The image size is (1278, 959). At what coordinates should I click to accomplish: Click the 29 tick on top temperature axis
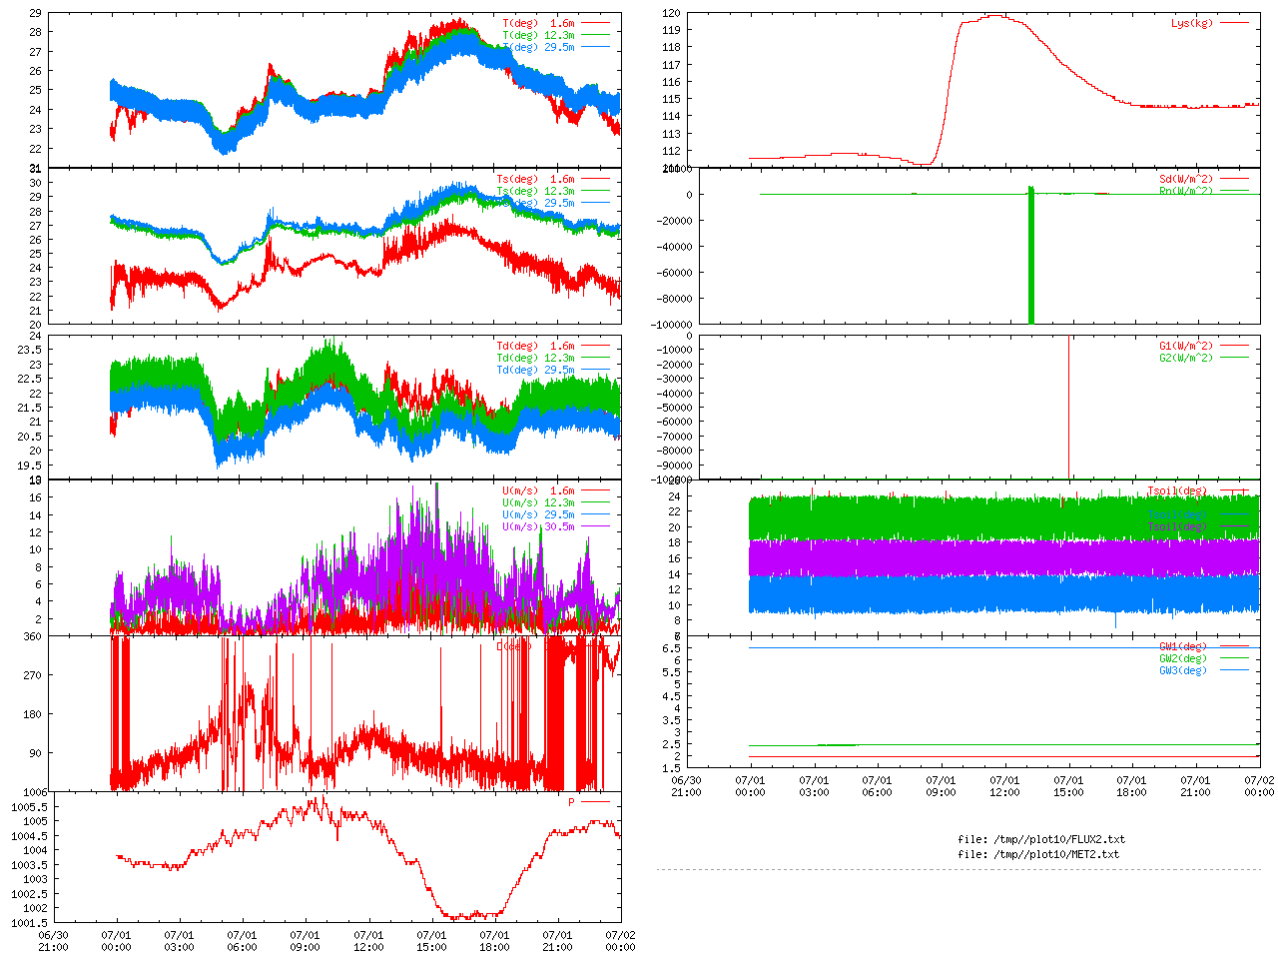36,14
